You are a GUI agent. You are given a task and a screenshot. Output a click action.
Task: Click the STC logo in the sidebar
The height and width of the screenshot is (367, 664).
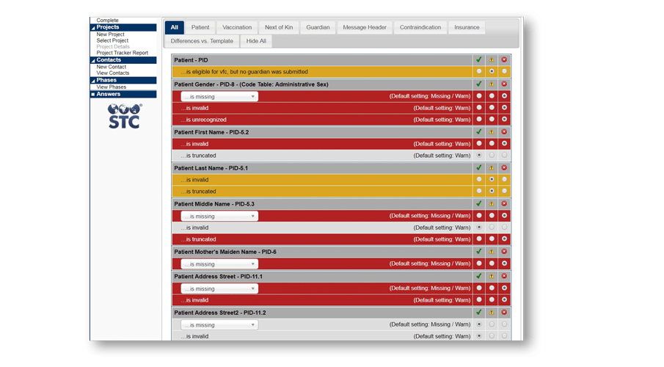point(124,116)
